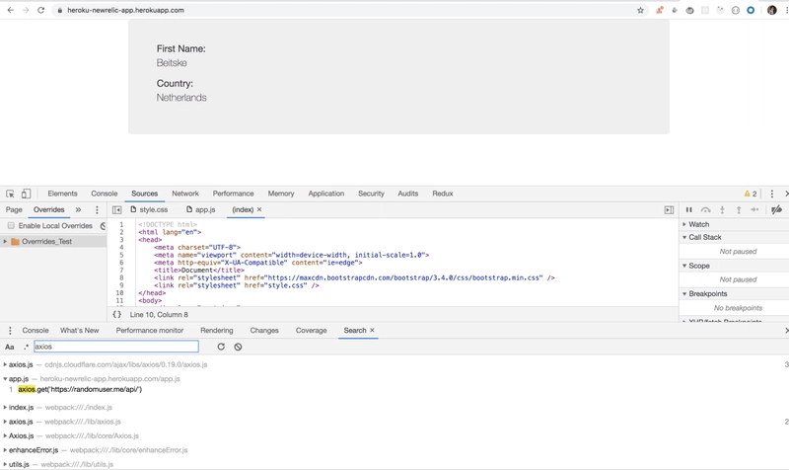Open the Audits panel

(x=407, y=194)
